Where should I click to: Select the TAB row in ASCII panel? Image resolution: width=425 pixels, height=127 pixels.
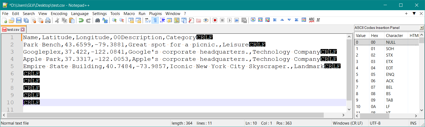387,100
